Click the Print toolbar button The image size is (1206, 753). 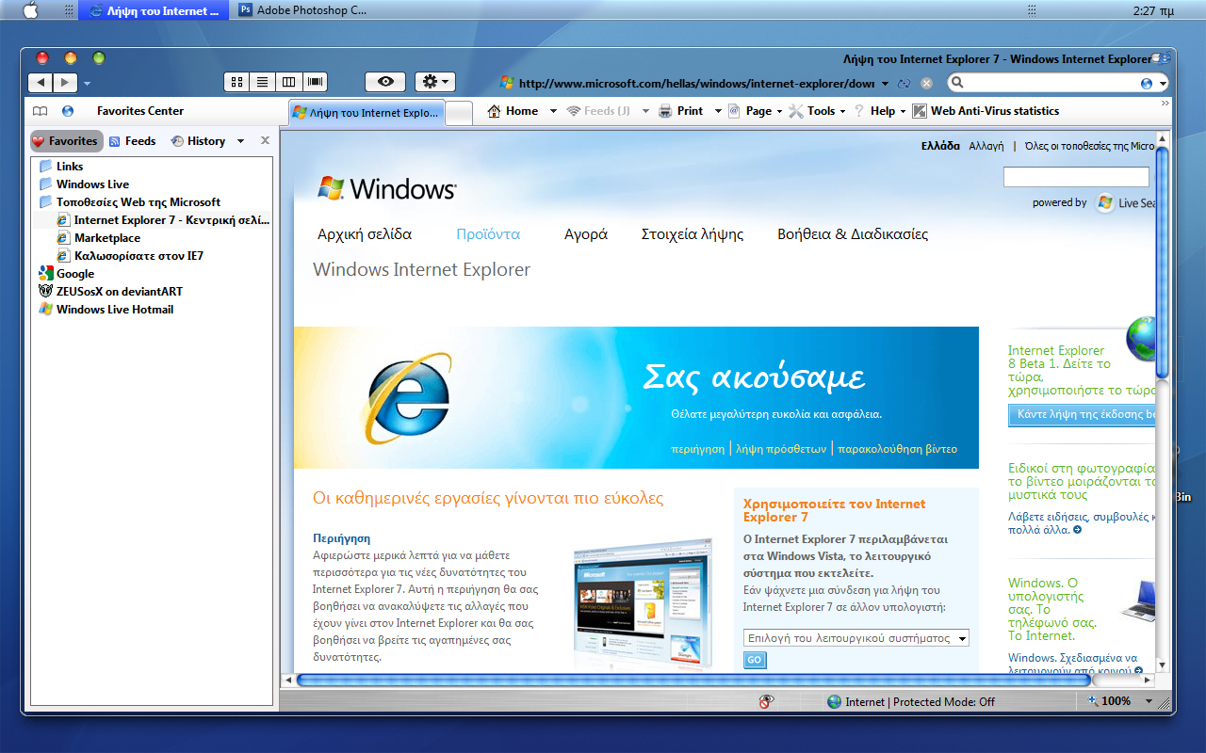click(x=681, y=111)
